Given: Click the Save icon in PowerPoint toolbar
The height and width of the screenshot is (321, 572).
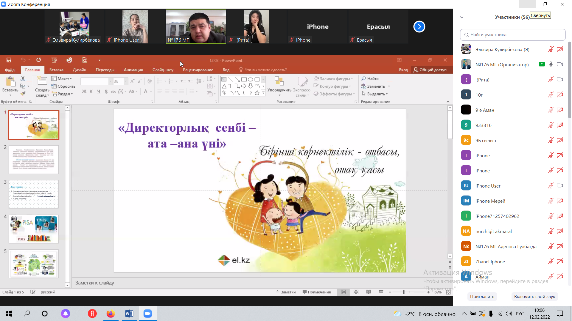Looking at the screenshot, I should pos(9,59).
